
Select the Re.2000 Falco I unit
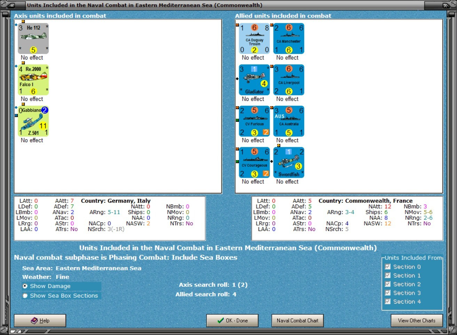(33, 80)
